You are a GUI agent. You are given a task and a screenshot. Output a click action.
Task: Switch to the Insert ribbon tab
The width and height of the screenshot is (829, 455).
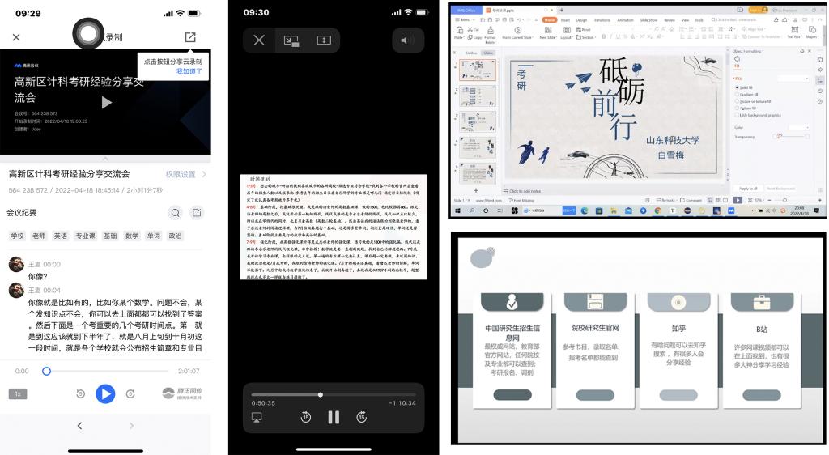pos(565,19)
